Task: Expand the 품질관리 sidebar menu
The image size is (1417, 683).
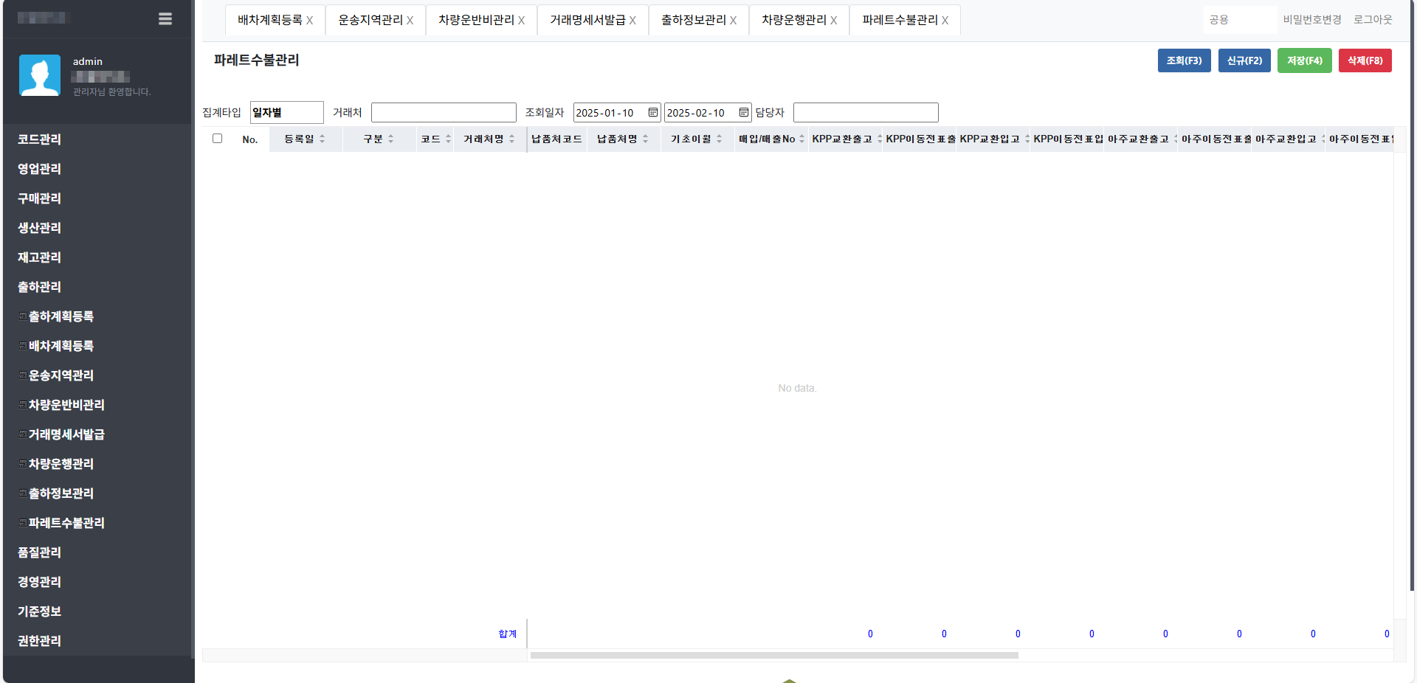Action: 40,552
